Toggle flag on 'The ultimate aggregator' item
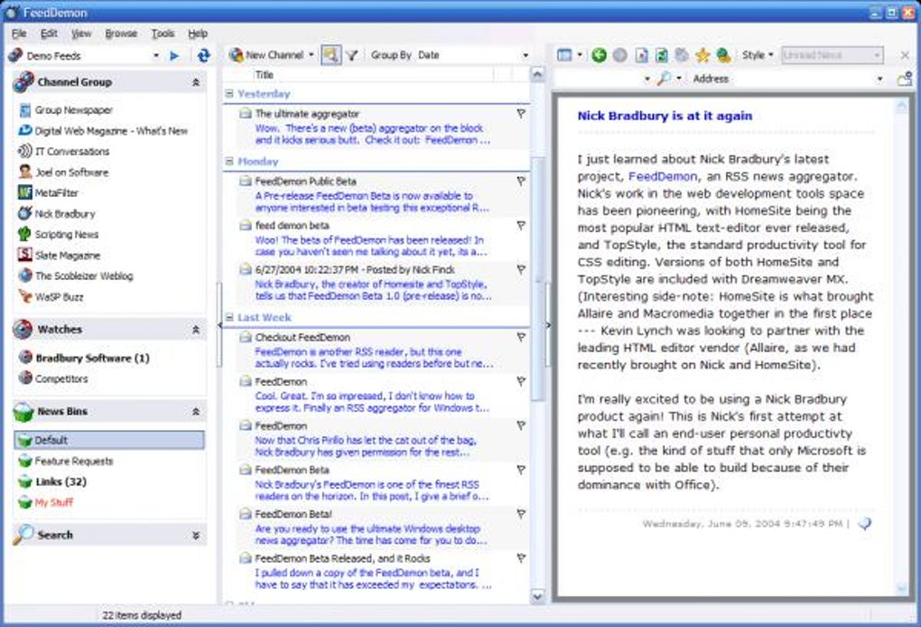 pyautogui.click(x=520, y=114)
